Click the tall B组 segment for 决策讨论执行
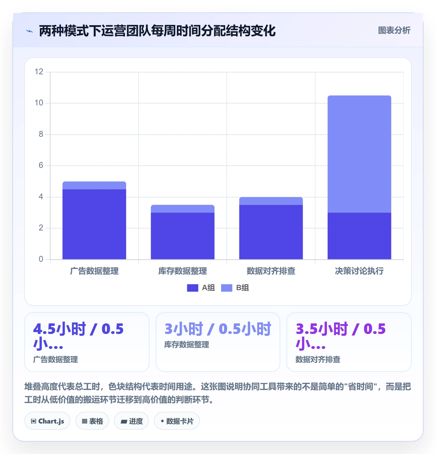 pyautogui.click(x=359, y=154)
